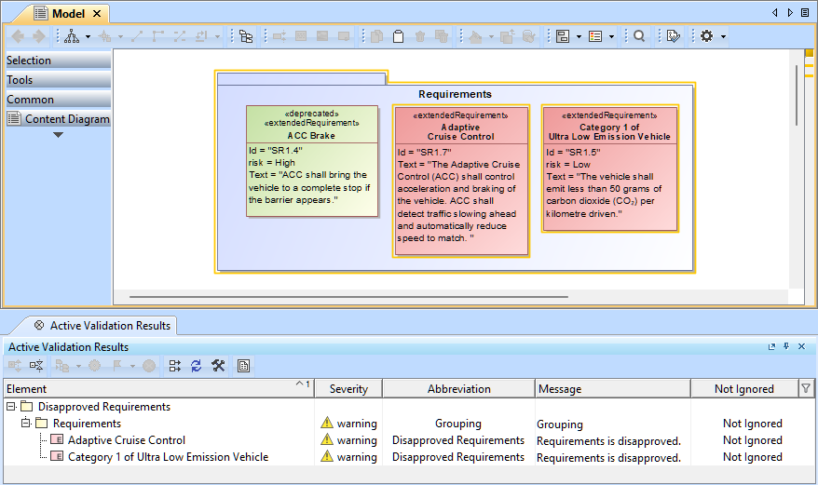Switch to the Model tab
Viewport: 818px width, 485px height.
click(x=70, y=13)
